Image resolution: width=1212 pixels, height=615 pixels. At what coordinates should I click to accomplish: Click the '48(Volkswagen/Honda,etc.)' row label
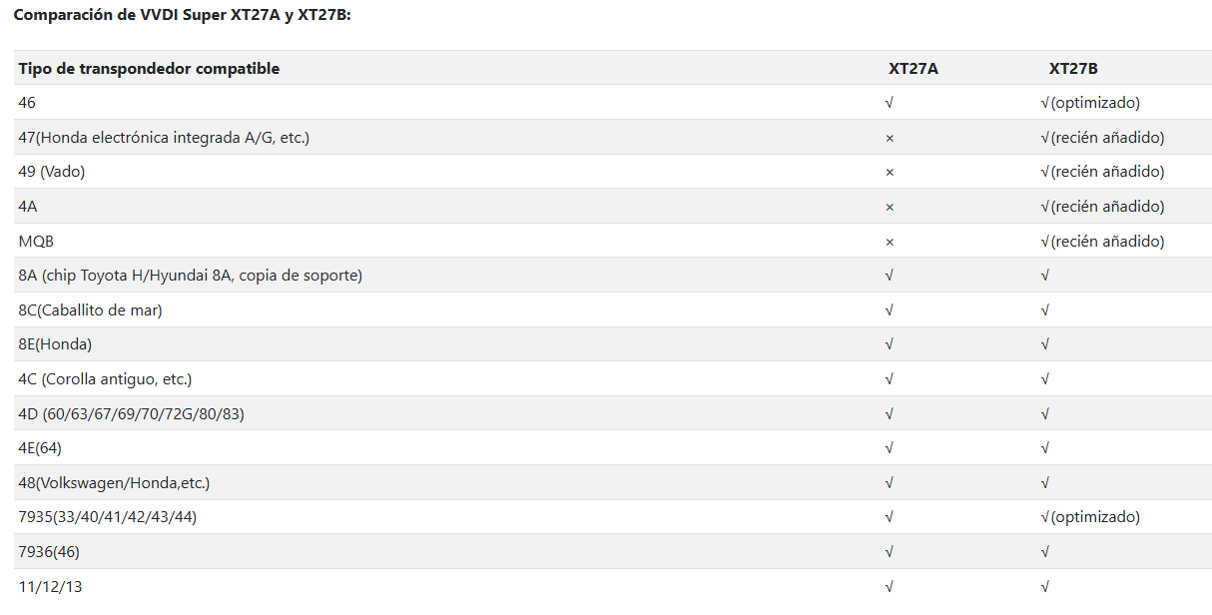click(x=114, y=483)
